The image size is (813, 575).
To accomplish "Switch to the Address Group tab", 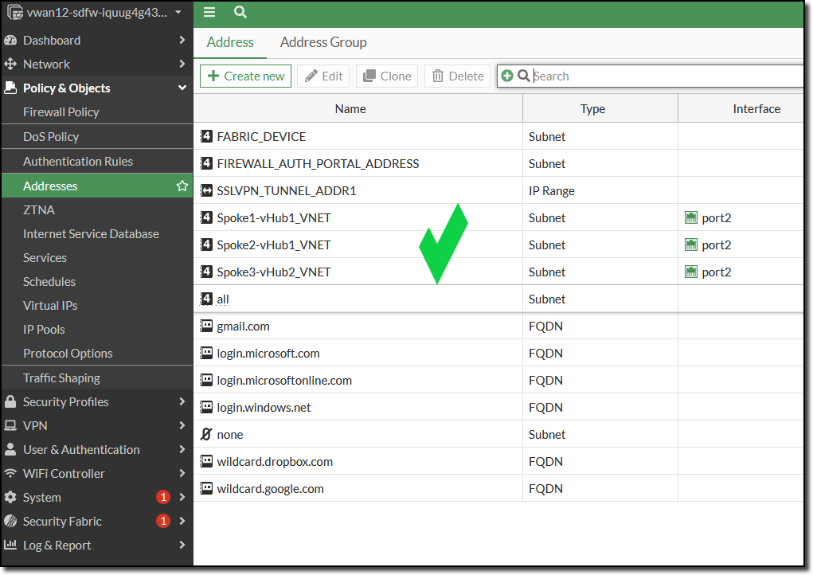I will click(323, 42).
